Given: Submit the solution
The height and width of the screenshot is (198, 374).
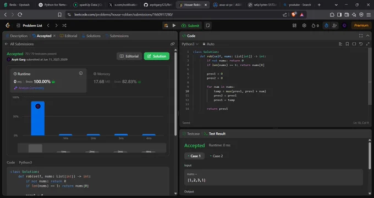Looking at the screenshot, I should [x=190, y=25].
